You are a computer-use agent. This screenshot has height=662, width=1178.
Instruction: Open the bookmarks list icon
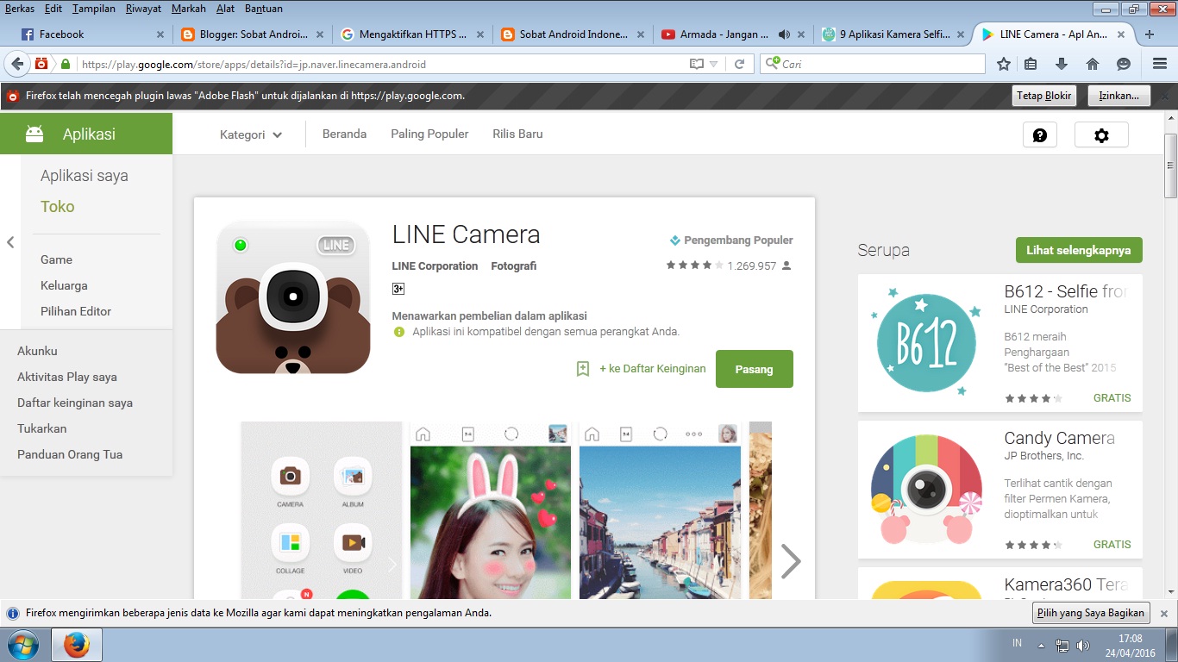point(1031,64)
